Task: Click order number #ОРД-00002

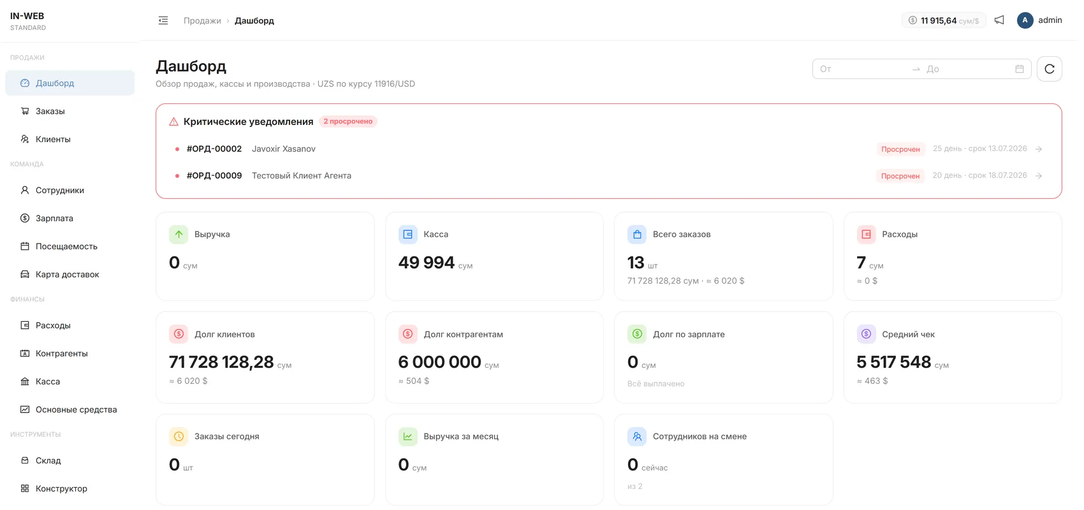Action: click(214, 149)
